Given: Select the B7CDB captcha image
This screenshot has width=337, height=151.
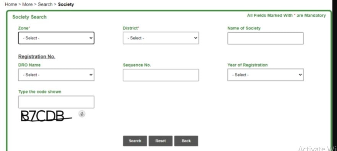Looking at the screenshot, I should pyautogui.click(x=46, y=116).
